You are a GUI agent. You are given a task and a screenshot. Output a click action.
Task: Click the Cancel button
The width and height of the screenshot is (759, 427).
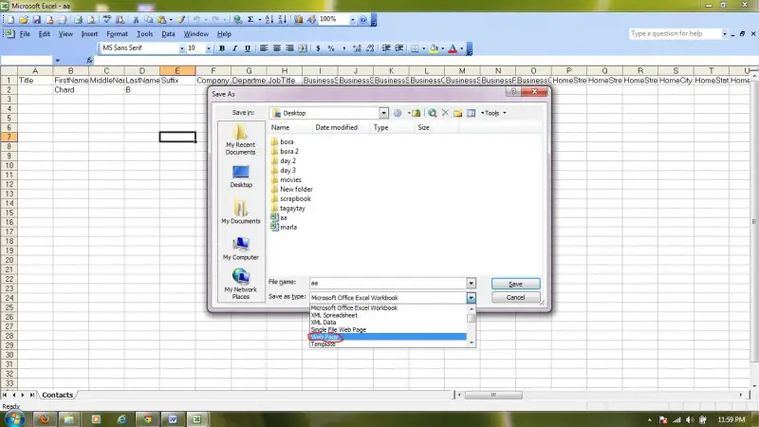pos(515,297)
